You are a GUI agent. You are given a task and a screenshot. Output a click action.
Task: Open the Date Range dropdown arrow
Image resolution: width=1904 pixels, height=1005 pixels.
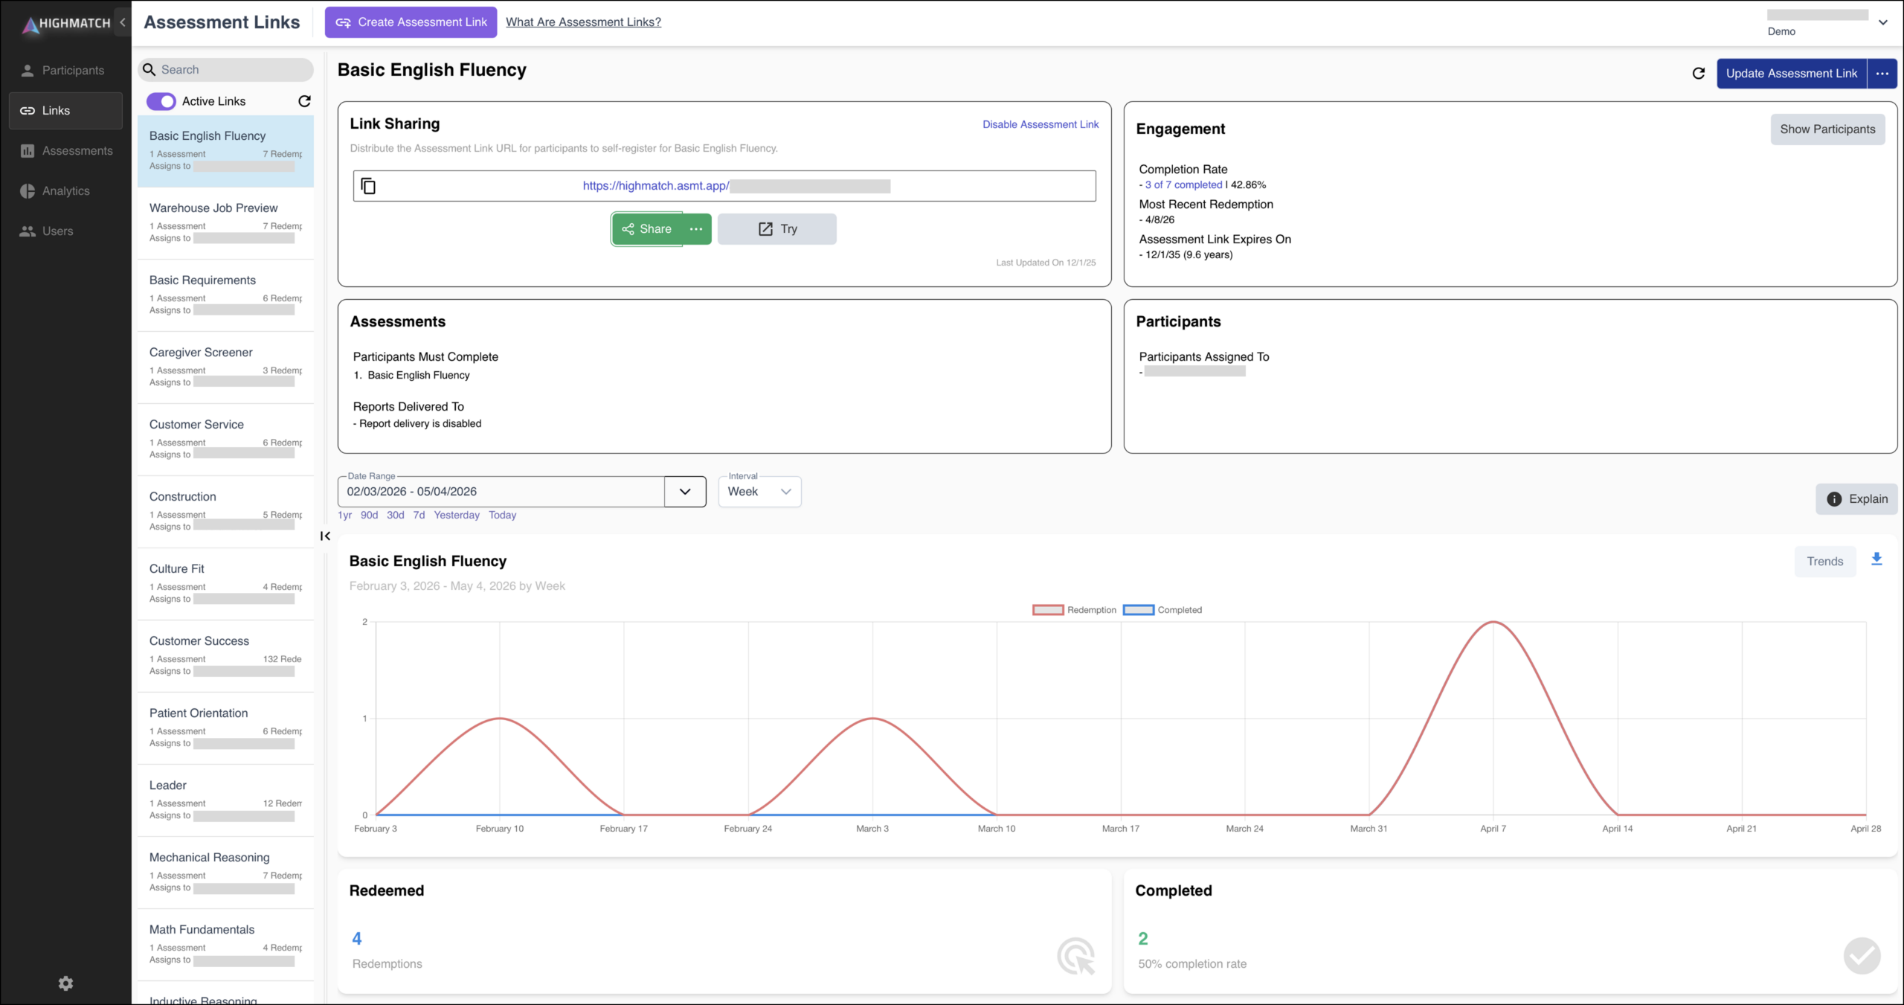(x=685, y=492)
